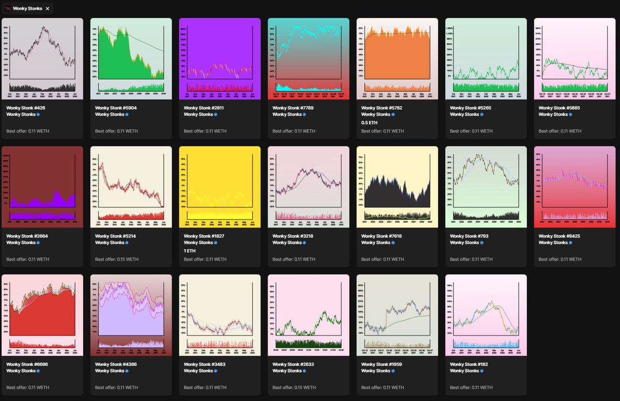Click verified badge on Wonky Stonk #4386 card
Viewport: 620px width, 401px height.
pos(127,371)
